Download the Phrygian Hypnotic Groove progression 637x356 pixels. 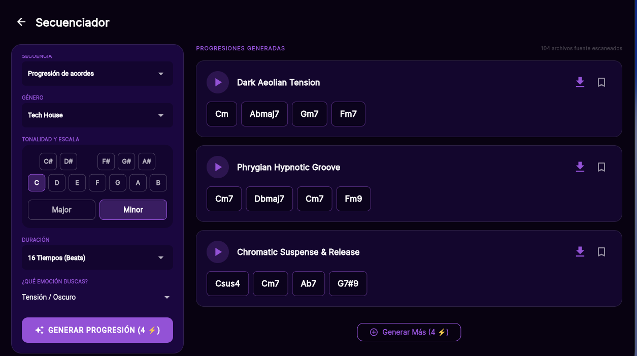pyautogui.click(x=580, y=167)
